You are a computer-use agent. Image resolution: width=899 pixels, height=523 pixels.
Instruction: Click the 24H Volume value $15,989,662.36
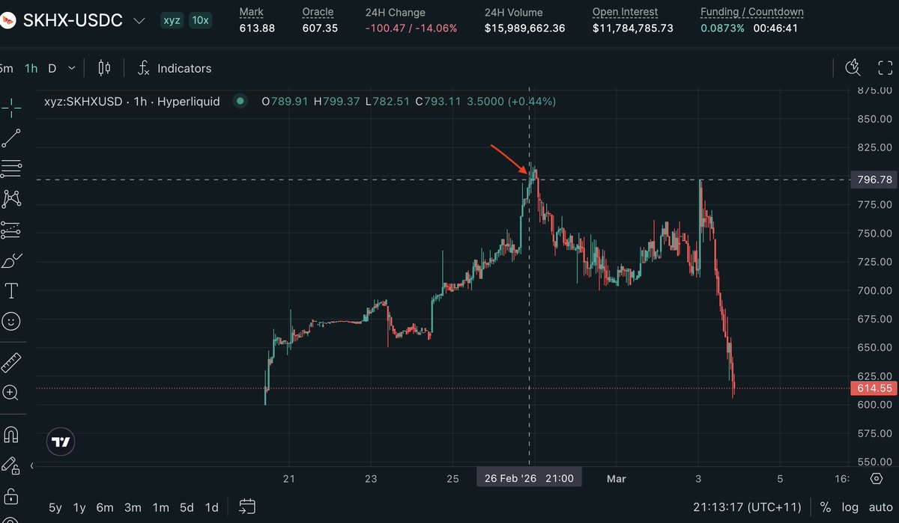pyautogui.click(x=525, y=28)
